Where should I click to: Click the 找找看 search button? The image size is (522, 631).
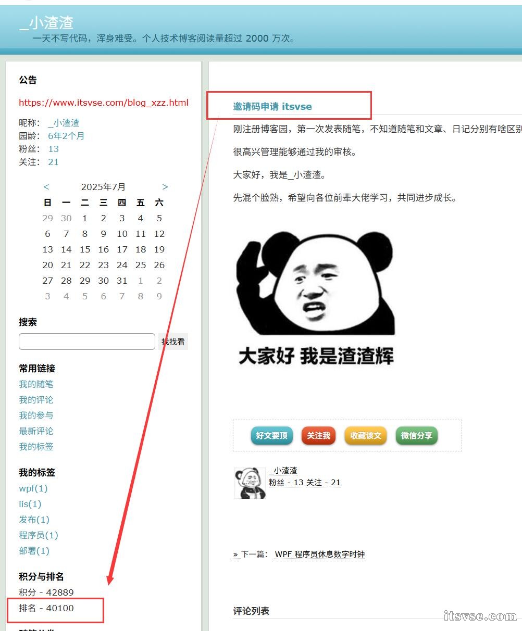pos(173,342)
